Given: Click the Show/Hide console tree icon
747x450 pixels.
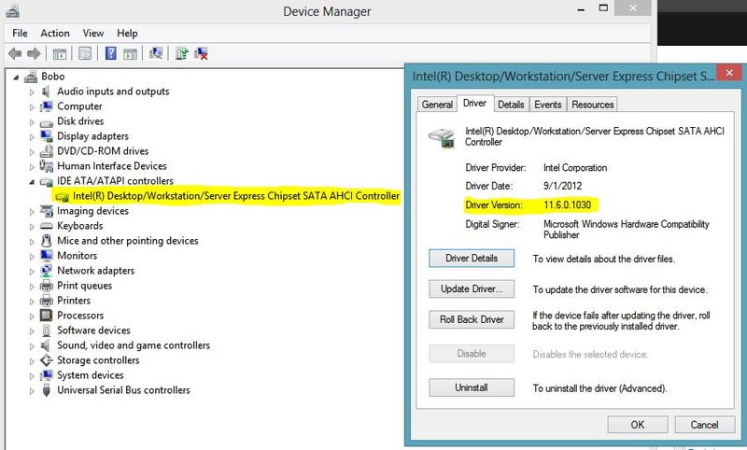Looking at the screenshot, I should (59, 54).
